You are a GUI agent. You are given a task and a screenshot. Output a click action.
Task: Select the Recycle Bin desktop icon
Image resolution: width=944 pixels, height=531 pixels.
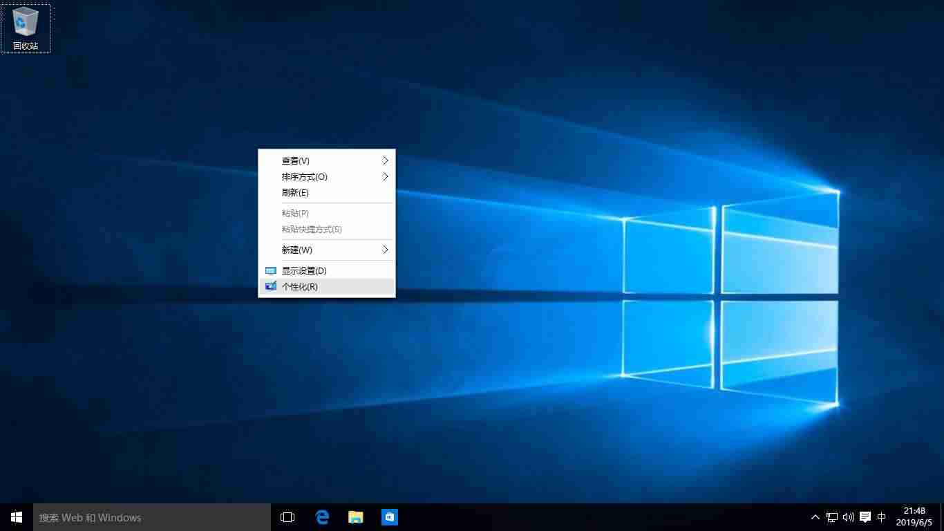[26, 28]
